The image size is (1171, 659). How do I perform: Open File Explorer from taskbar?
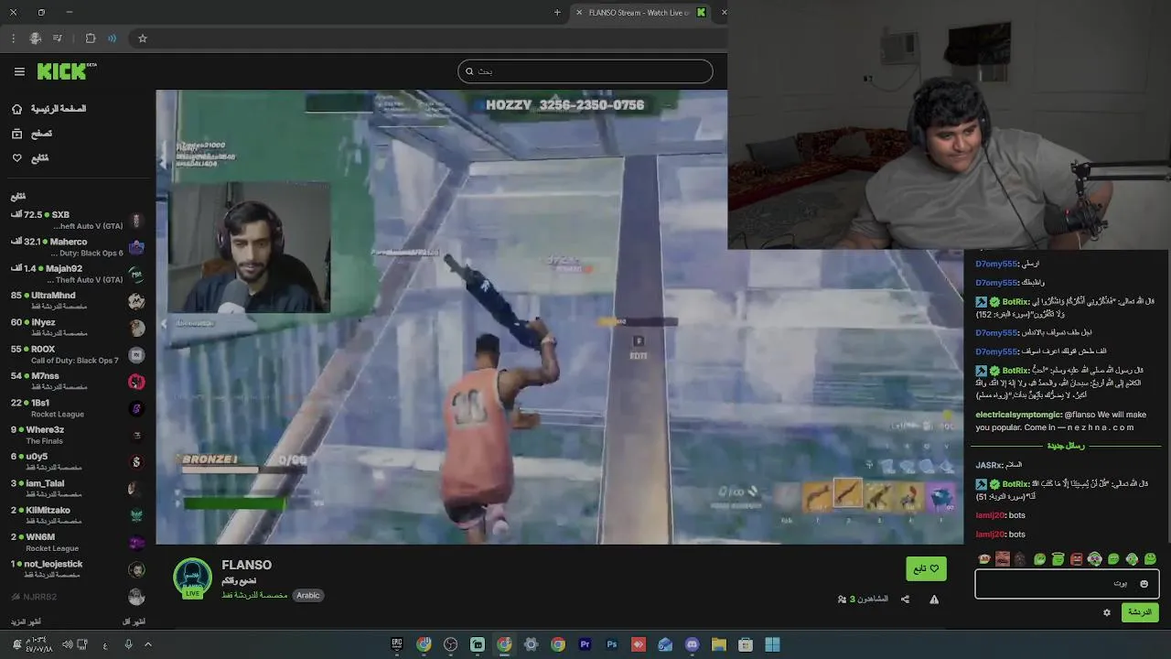(718, 644)
